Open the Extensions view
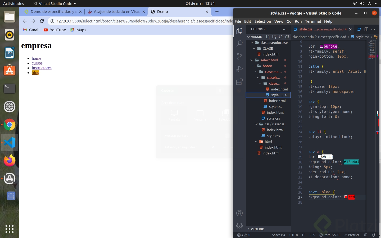This screenshot has height=238, width=381. (x=239, y=82)
